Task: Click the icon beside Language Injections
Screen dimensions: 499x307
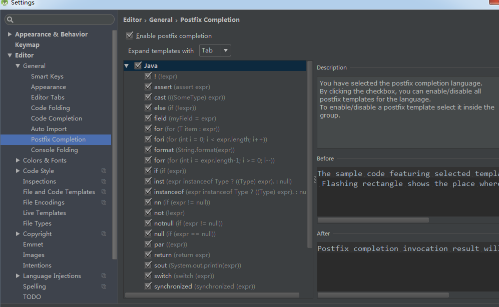Action: (104, 276)
